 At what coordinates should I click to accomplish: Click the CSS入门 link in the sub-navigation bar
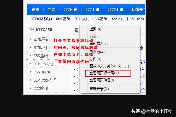coord(118,19)
